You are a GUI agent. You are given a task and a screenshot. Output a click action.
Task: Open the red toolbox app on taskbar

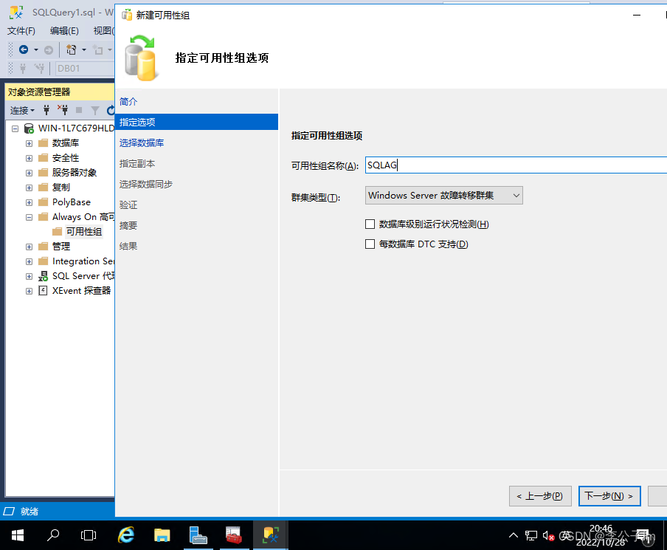[x=234, y=535]
